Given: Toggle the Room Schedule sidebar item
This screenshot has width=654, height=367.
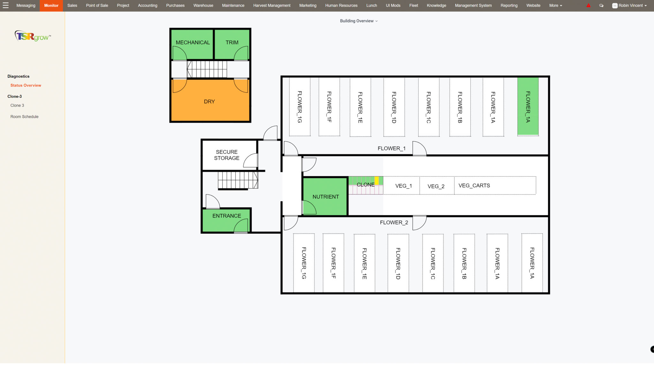Looking at the screenshot, I should pos(24,117).
